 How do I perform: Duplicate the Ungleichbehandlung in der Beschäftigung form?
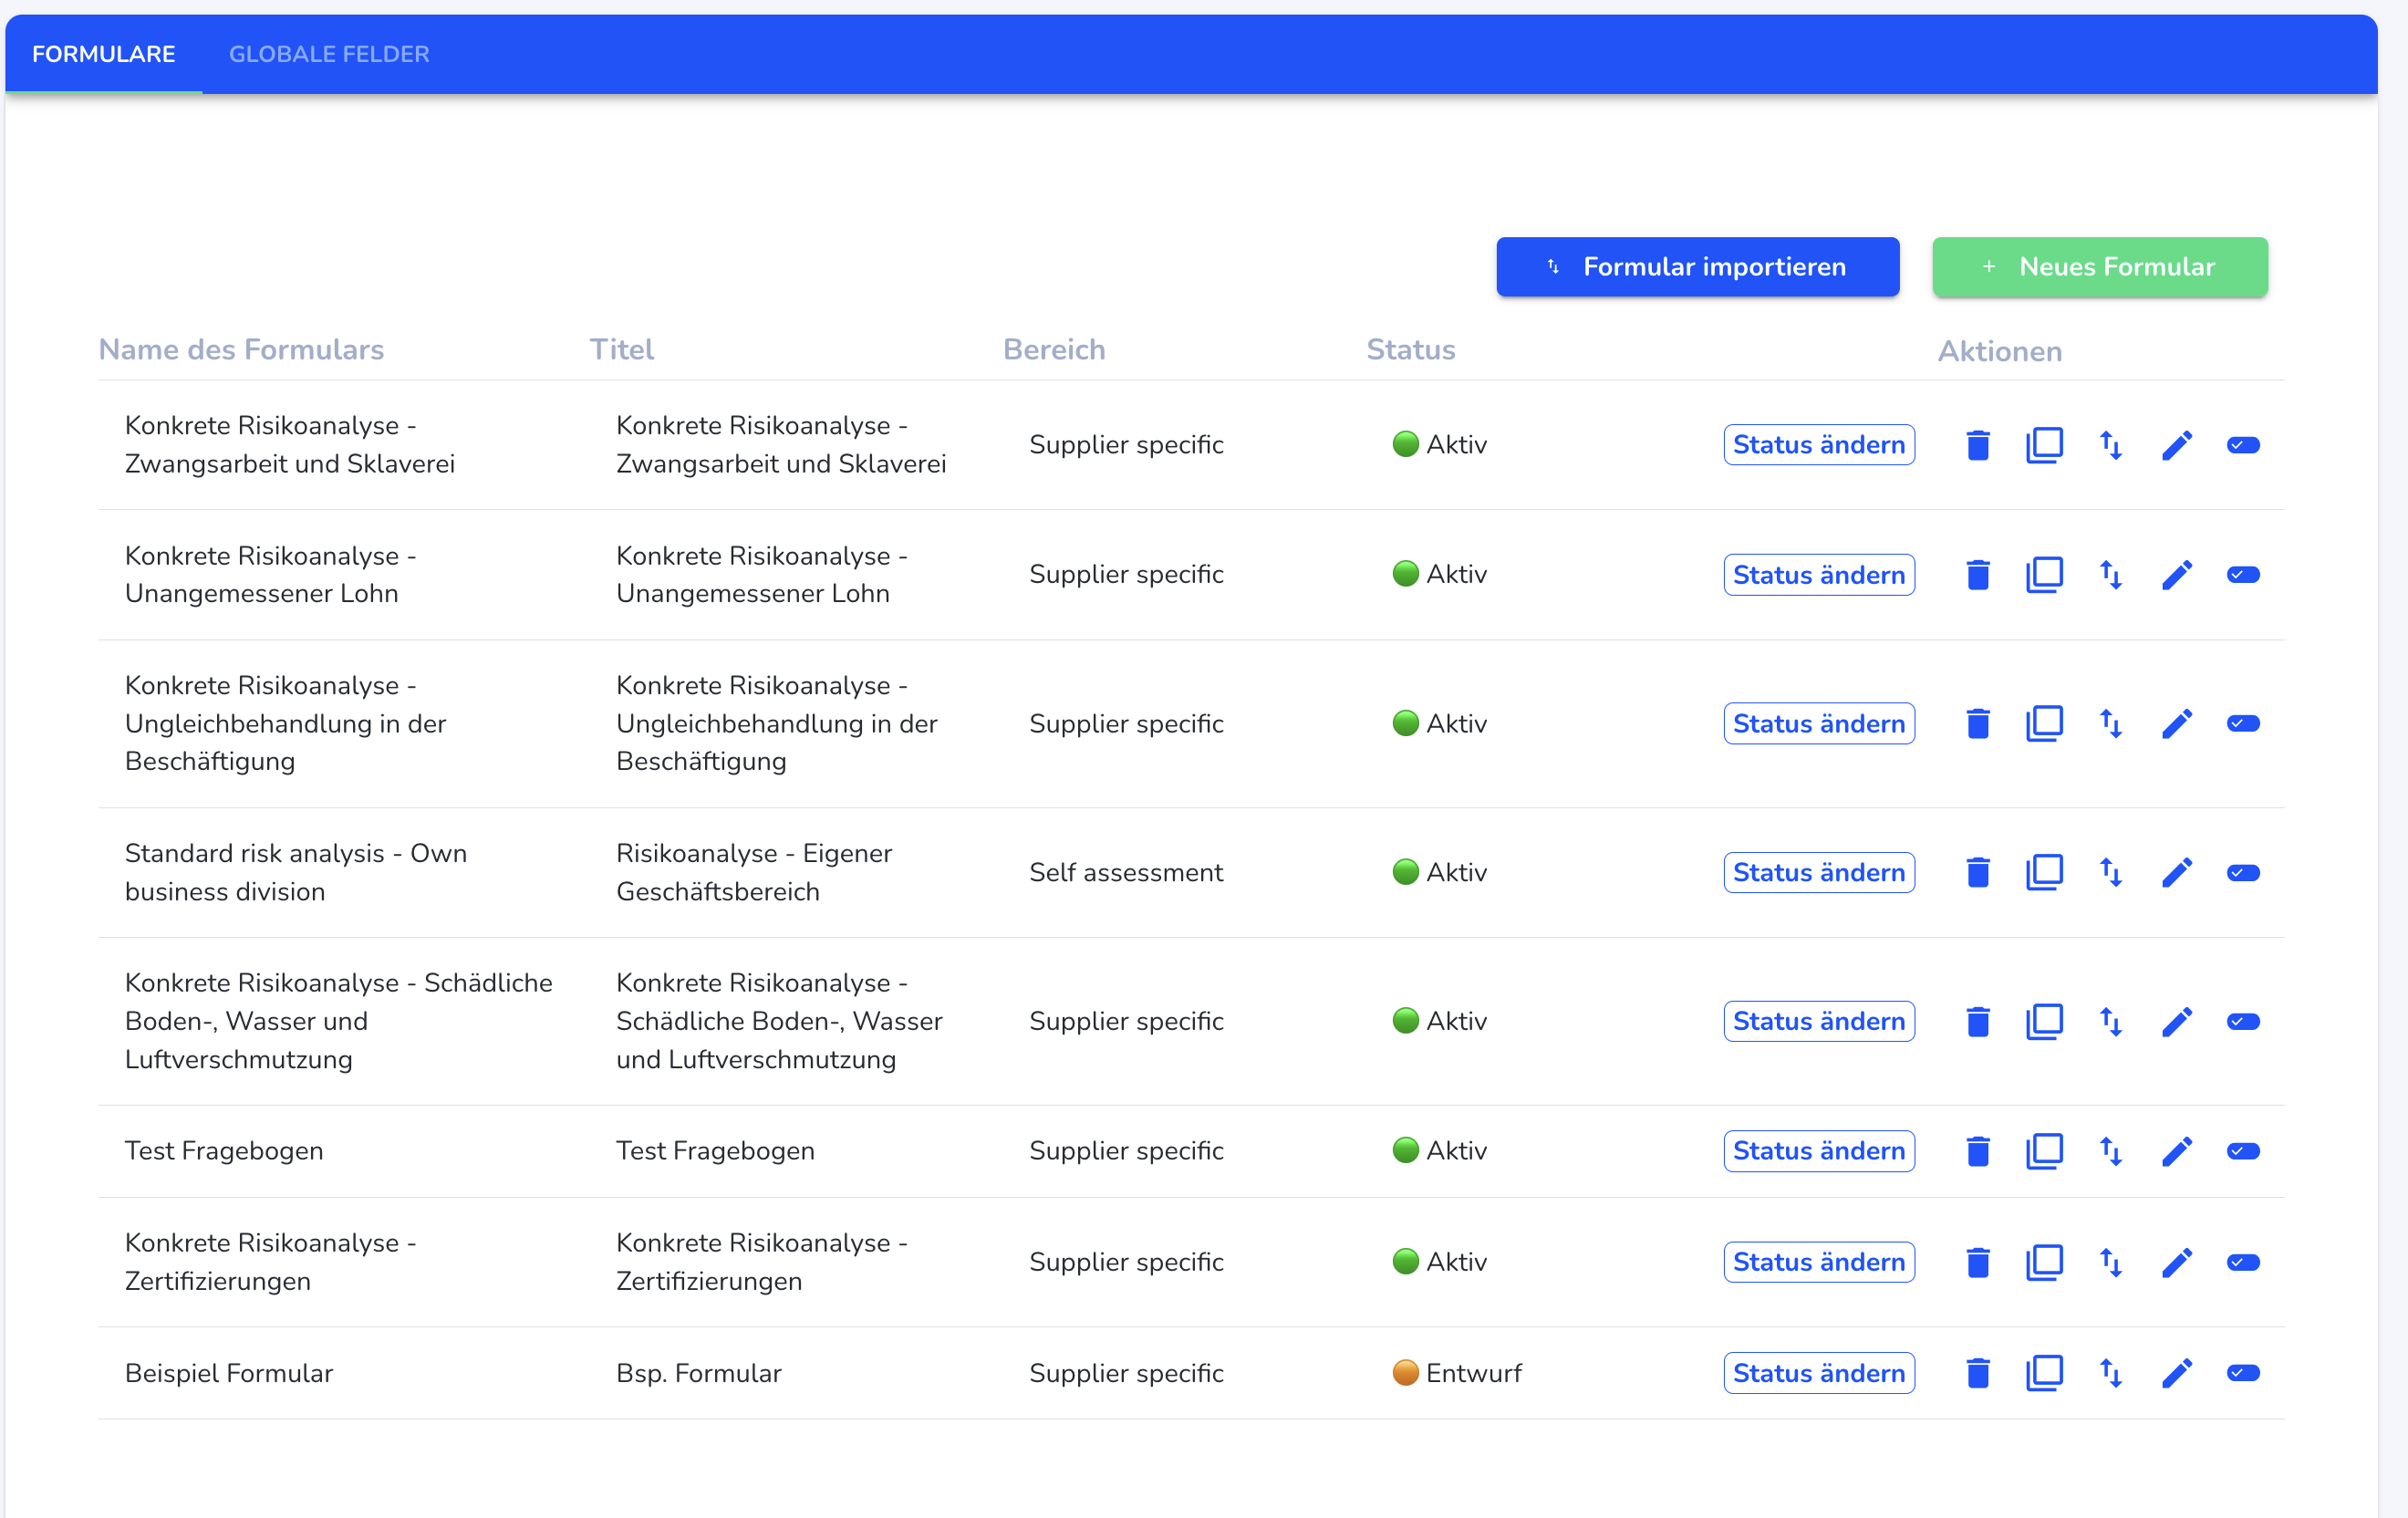coord(2044,723)
